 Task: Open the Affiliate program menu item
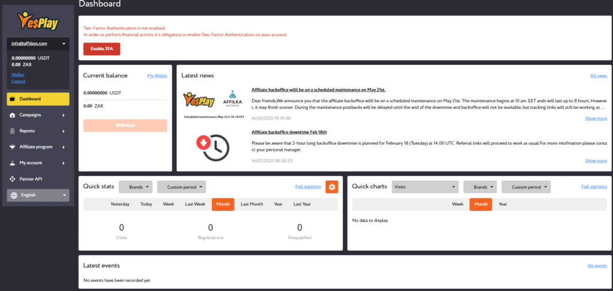38,147
